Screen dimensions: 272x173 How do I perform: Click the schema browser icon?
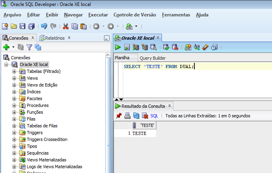coord(38,47)
